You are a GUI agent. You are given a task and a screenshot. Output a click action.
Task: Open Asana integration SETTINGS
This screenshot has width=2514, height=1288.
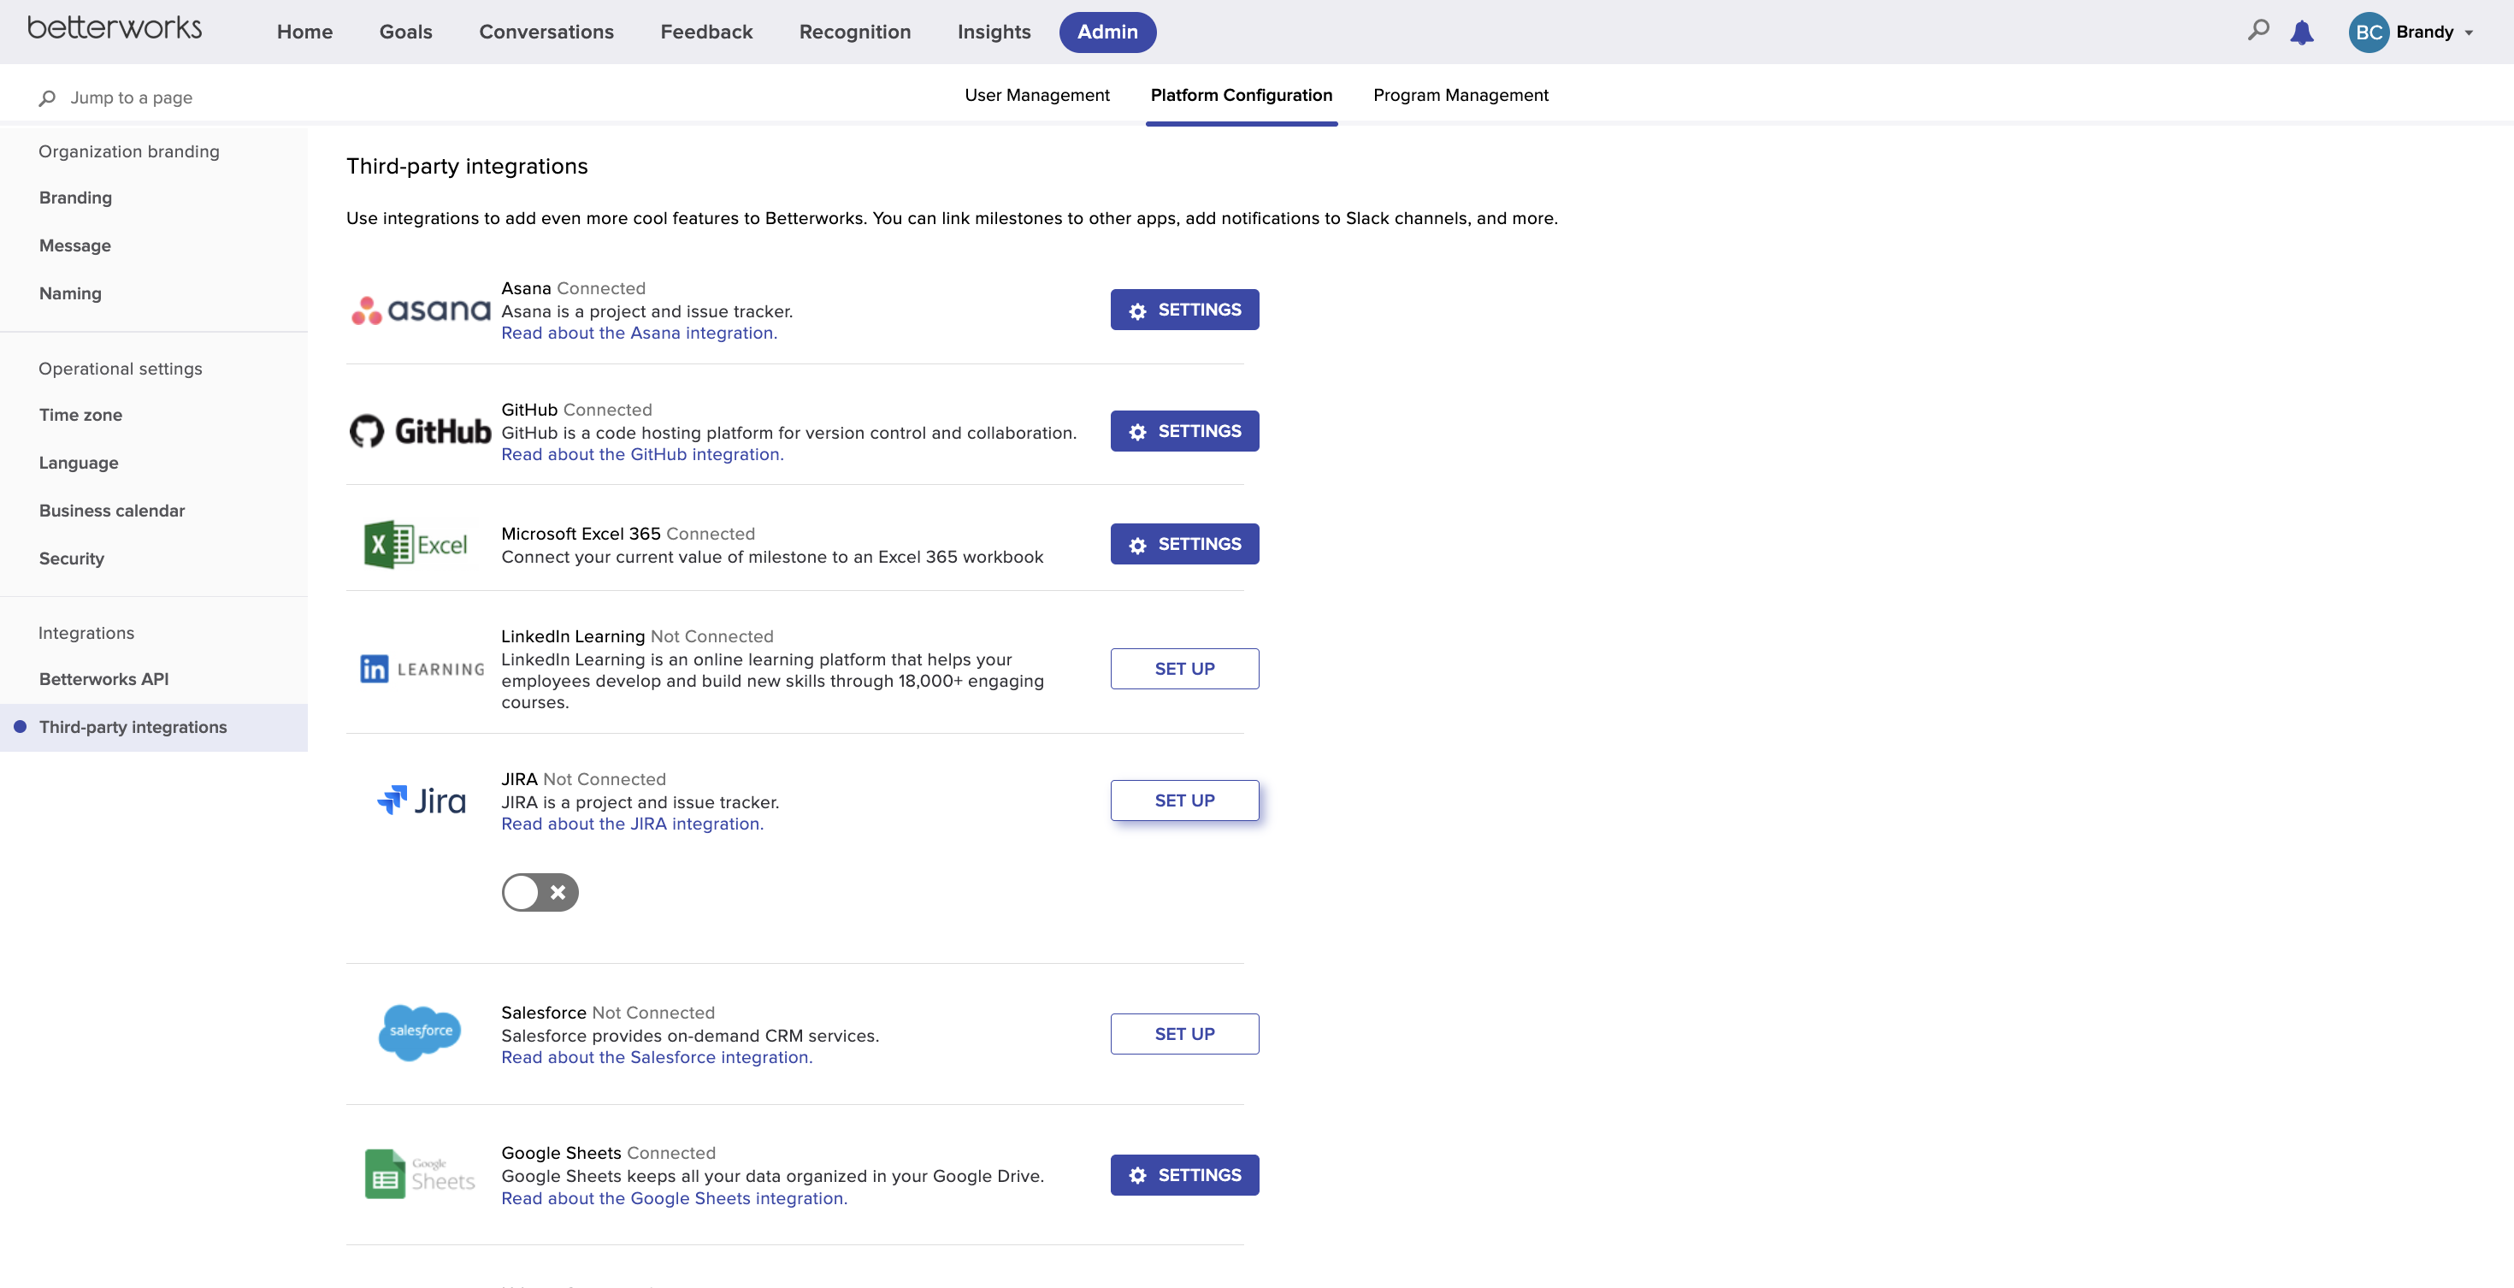pos(1185,310)
